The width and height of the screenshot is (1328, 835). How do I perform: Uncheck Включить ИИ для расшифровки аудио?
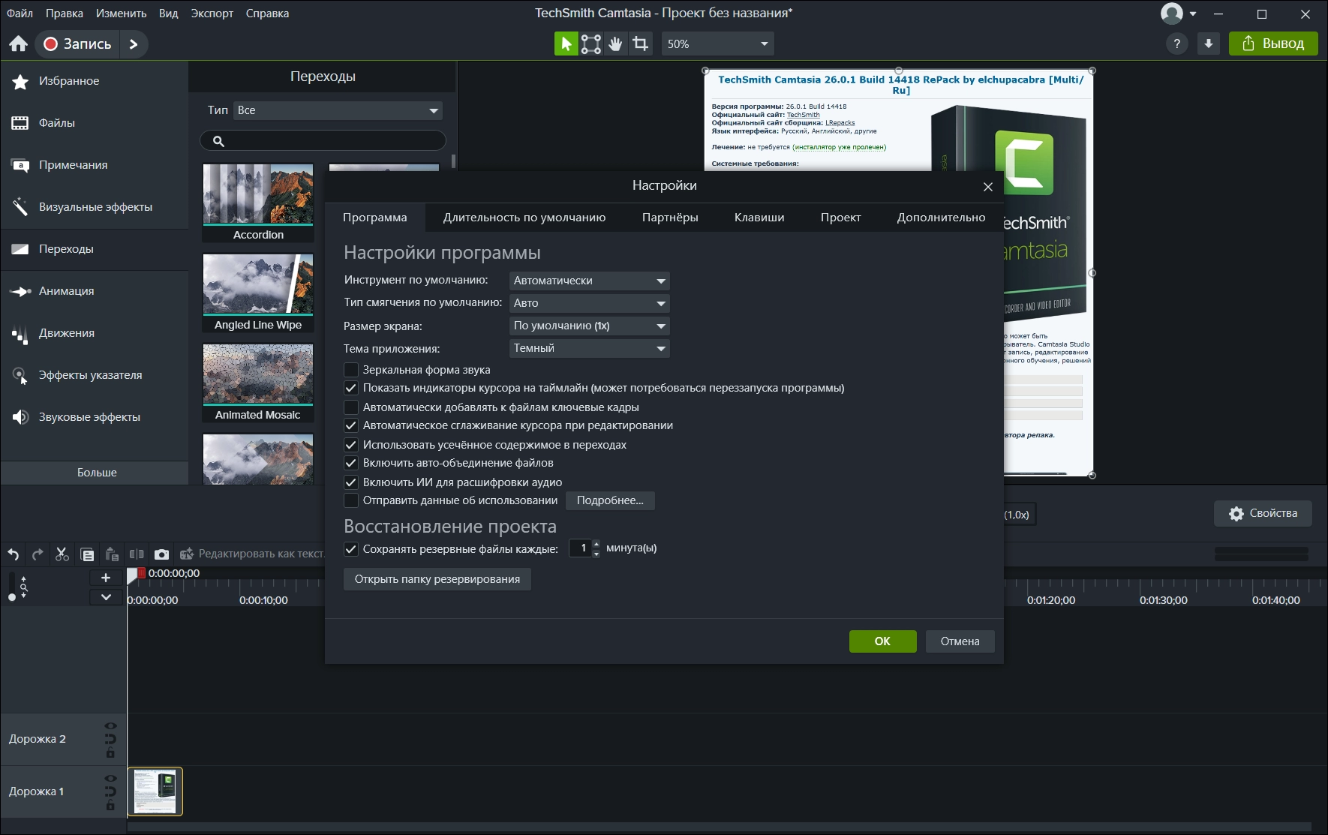coord(350,482)
